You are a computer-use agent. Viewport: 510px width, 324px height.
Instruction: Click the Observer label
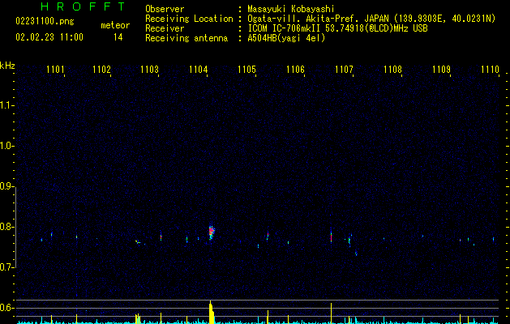(165, 9)
